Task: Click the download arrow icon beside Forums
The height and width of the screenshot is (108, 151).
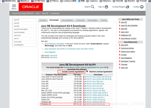Action: [x=120, y=55]
